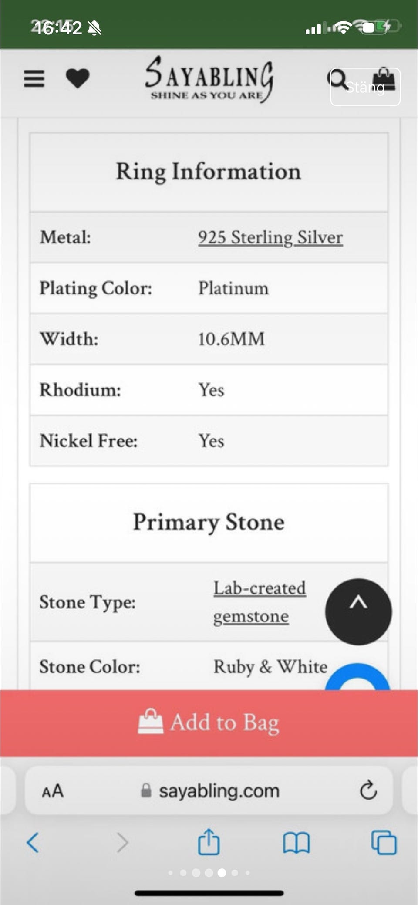
Task: Open the Lab-created gemstone link
Action: click(x=260, y=602)
